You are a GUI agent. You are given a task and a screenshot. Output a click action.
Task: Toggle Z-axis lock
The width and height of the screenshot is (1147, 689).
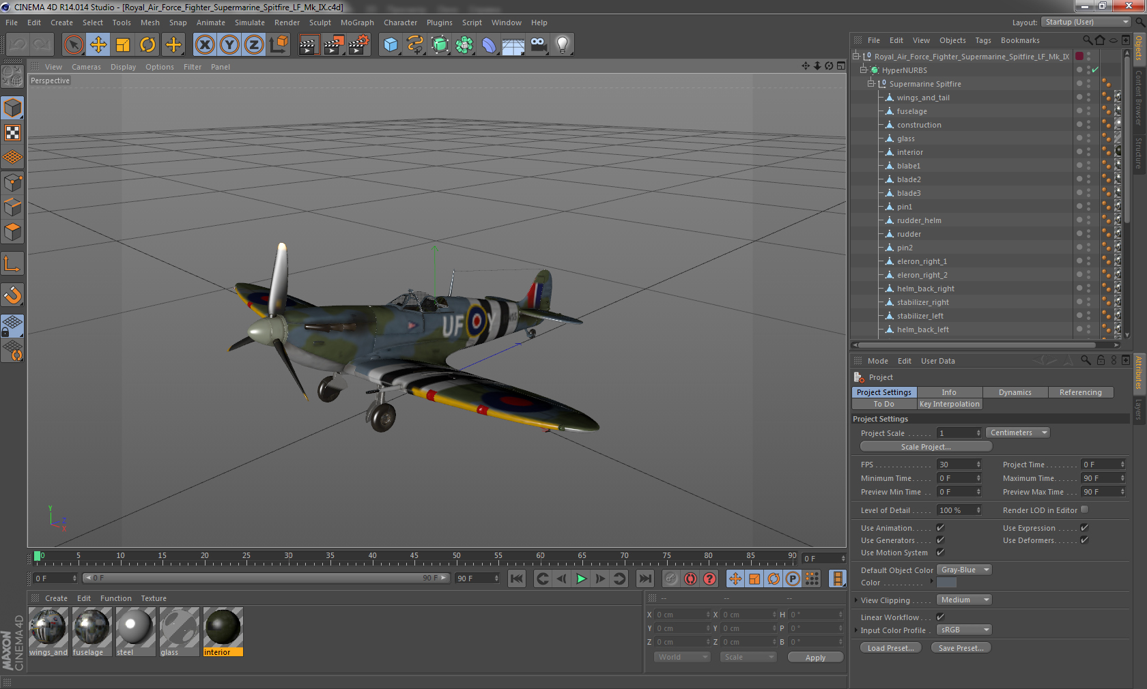(x=254, y=45)
